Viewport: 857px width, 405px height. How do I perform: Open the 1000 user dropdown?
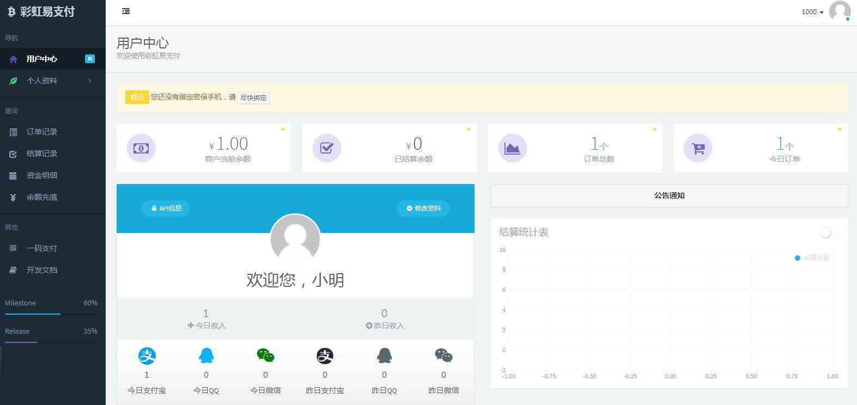pyautogui.click(x=812, y=12)
